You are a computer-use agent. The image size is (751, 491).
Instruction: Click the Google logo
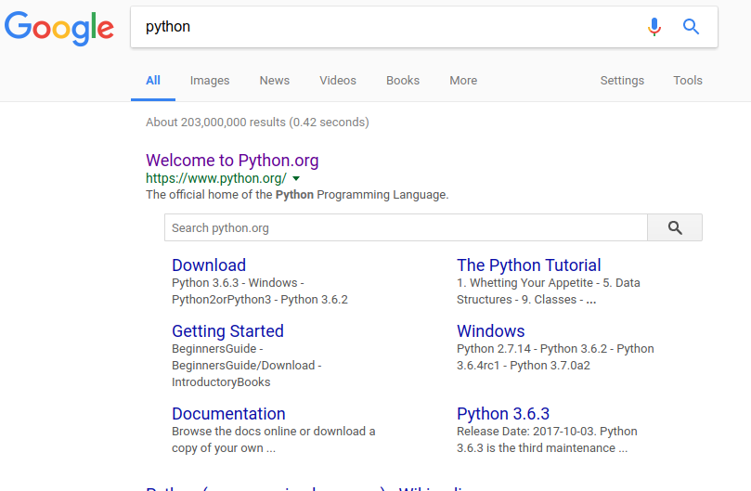point(59,28)
